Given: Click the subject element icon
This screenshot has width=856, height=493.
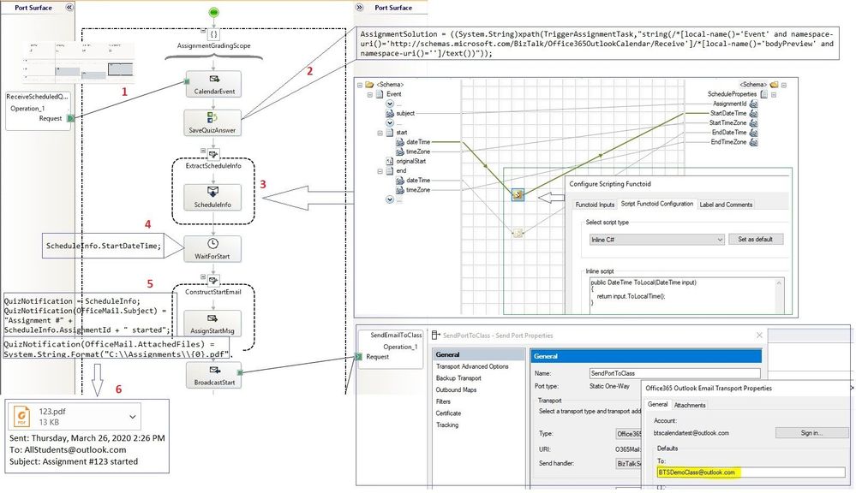Looking at the screenshot, I should pyautogui.click(x=390, y=114).
